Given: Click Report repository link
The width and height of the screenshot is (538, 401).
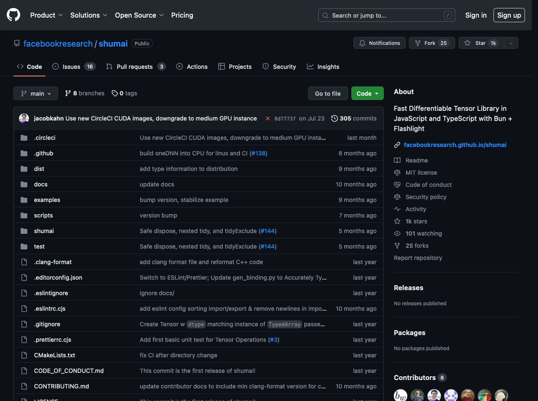Looking at the screenshot, I should 418,258.
